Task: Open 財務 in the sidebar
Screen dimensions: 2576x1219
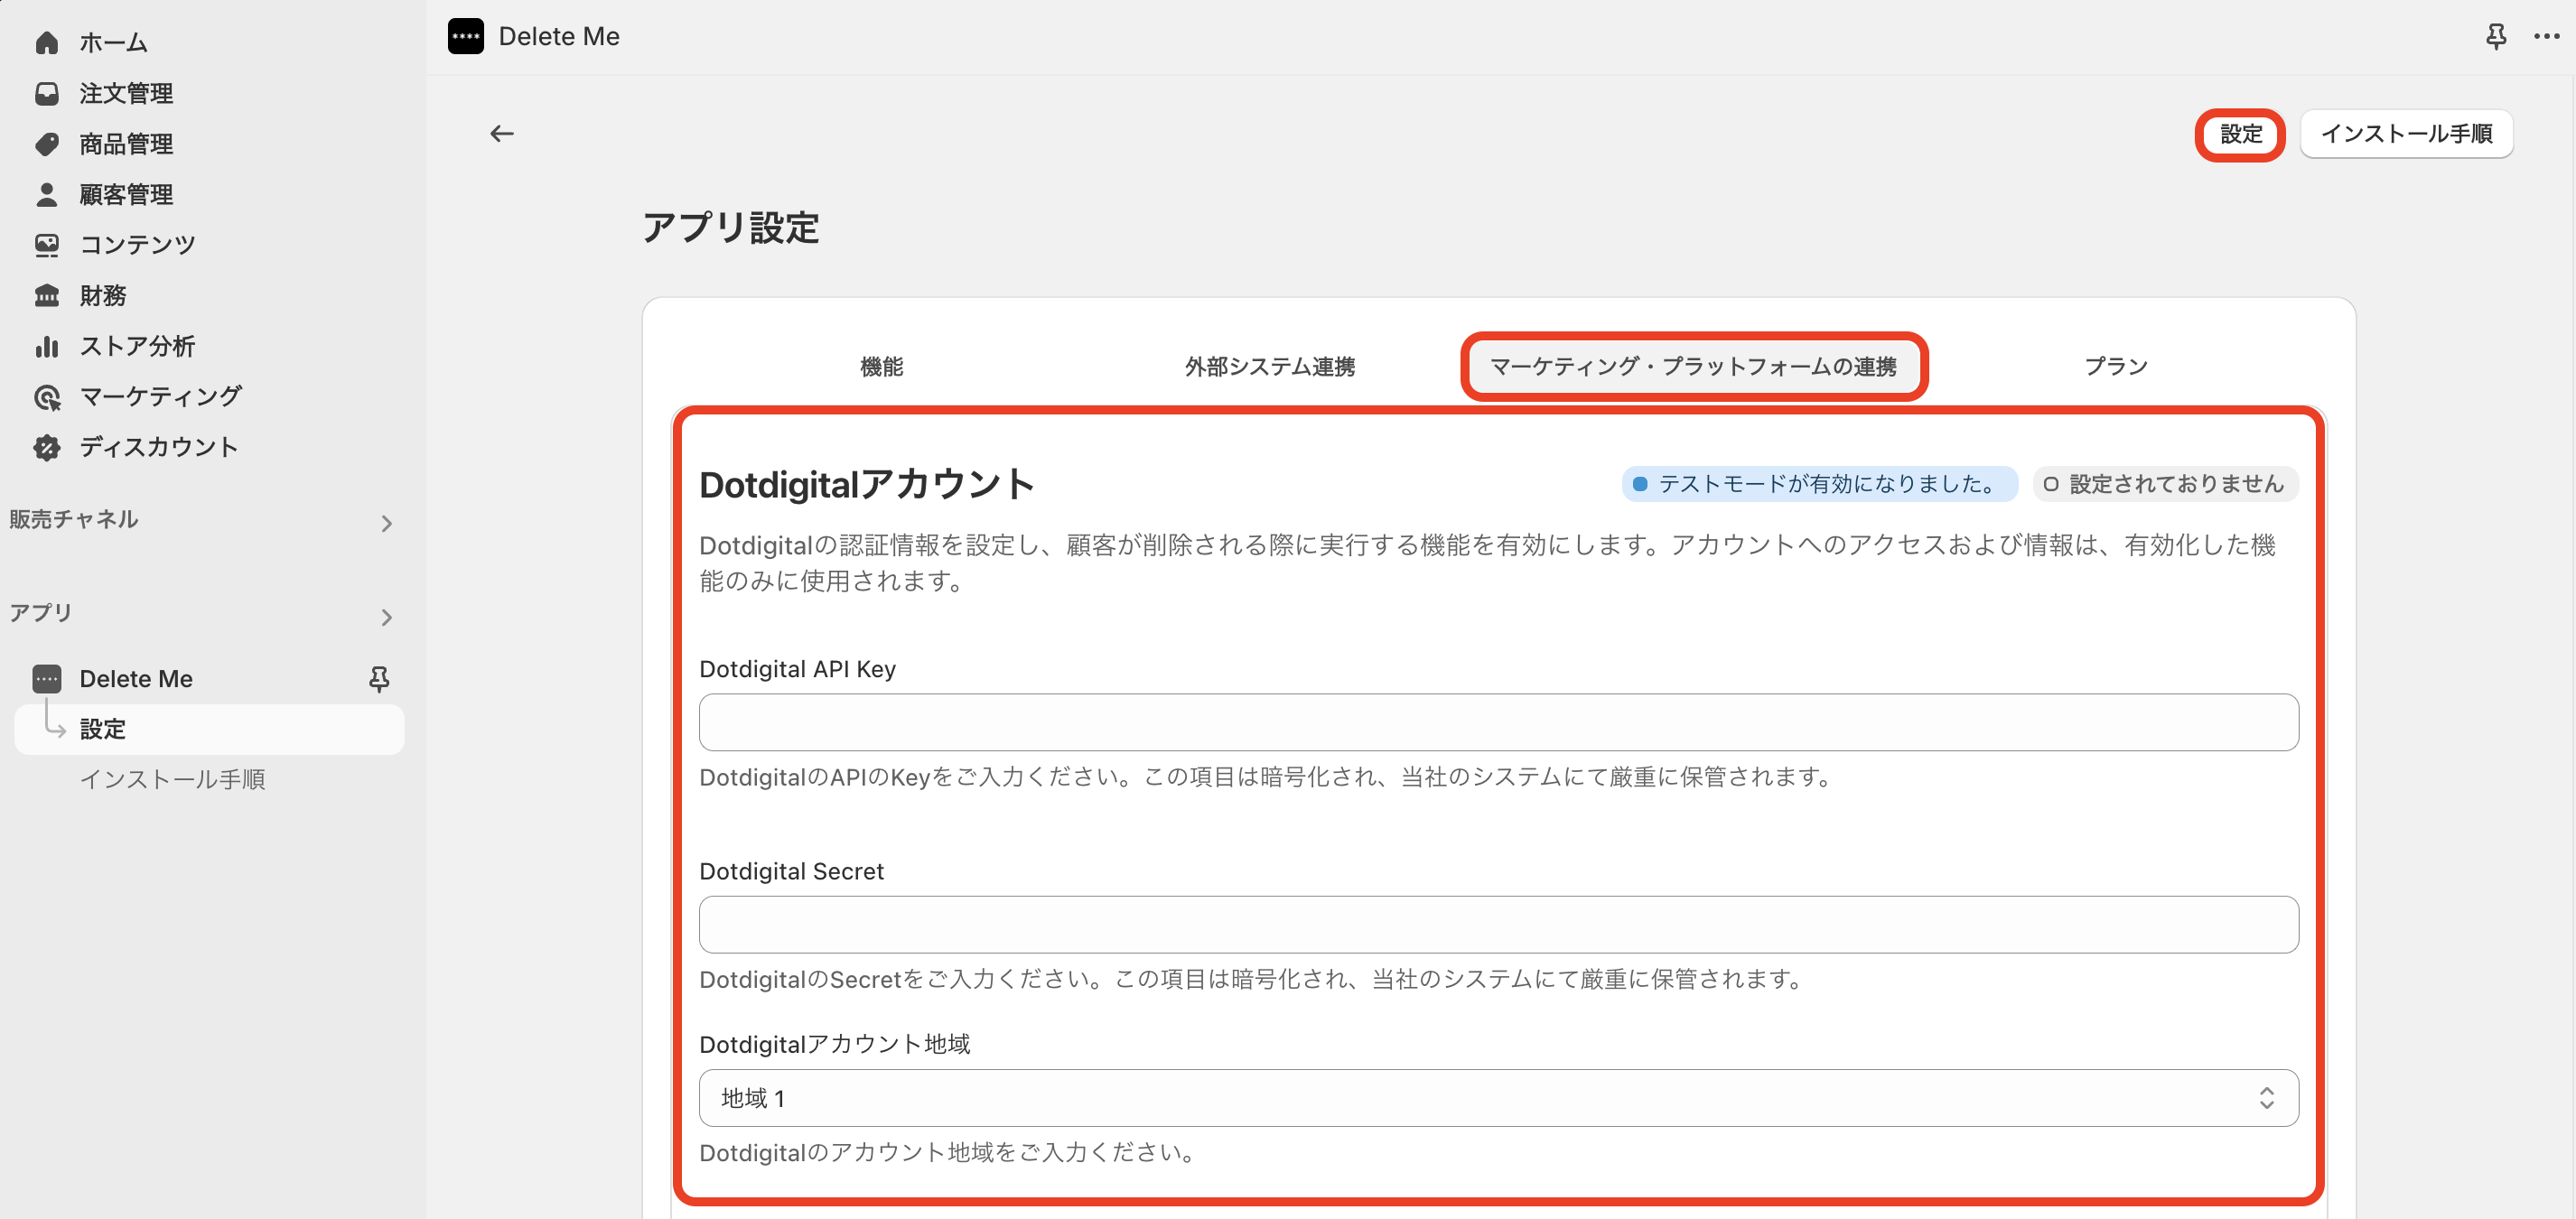Action: (x=102, y=295)
